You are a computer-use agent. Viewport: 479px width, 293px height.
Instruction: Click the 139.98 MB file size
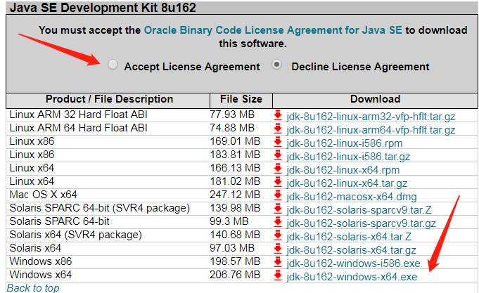click(x=235, y=208)
